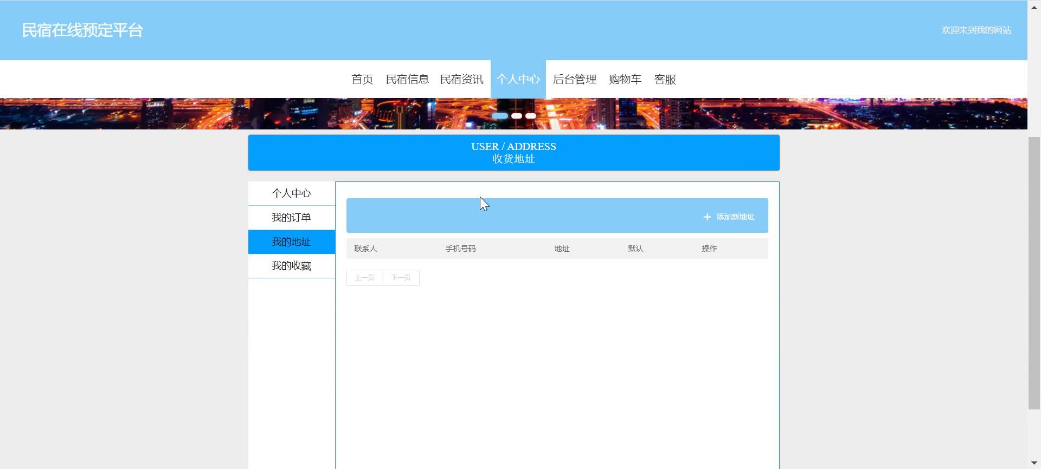Click the scrollbar up arrow

click(1034, 7)
